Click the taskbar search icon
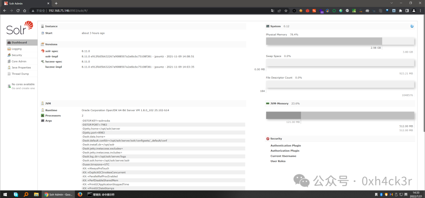The height and width of the screenshot is (198, 425). pos(26,194)
